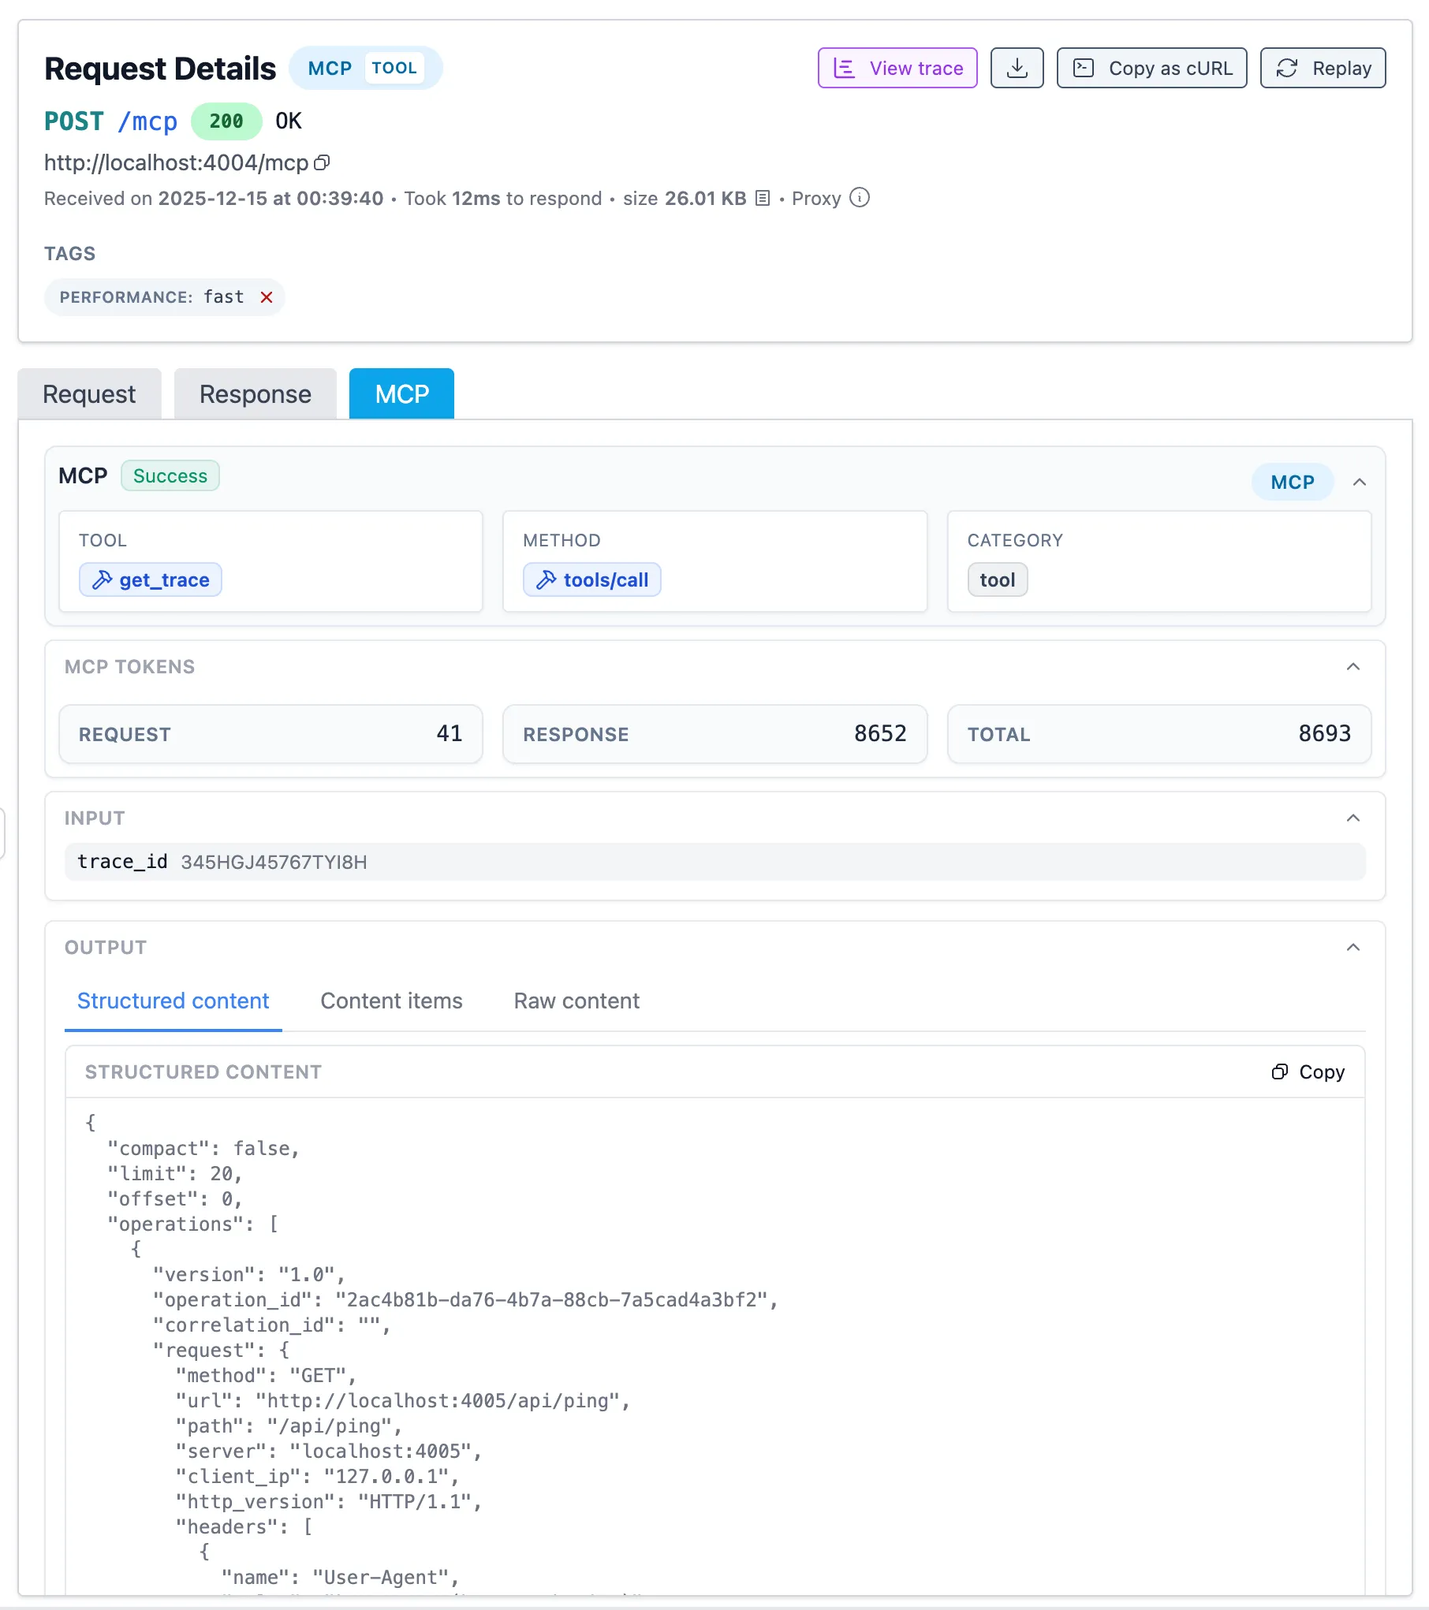This screenshot has width=1429, height=1610.
Task: Click the copy URL icon beside the endpoint
Action: (x=323, y=163)
